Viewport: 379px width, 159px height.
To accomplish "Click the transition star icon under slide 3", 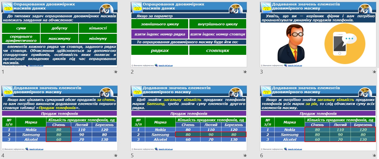I will tap(374, 72).
